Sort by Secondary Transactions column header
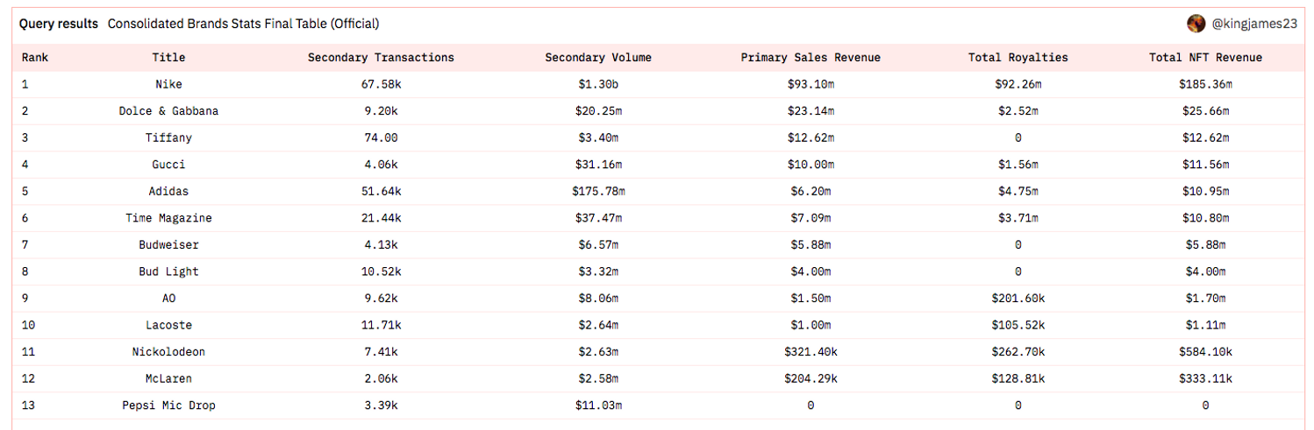The image size is (1314, 430). pyautogui.click(x=381, y=58)
